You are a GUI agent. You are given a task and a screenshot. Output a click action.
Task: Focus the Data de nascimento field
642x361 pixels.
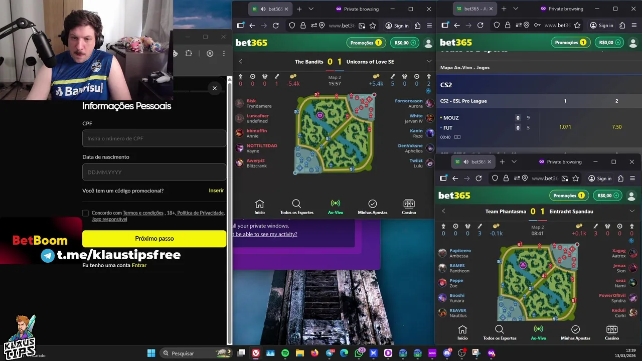pyautogui.click(x=154, y=172)
